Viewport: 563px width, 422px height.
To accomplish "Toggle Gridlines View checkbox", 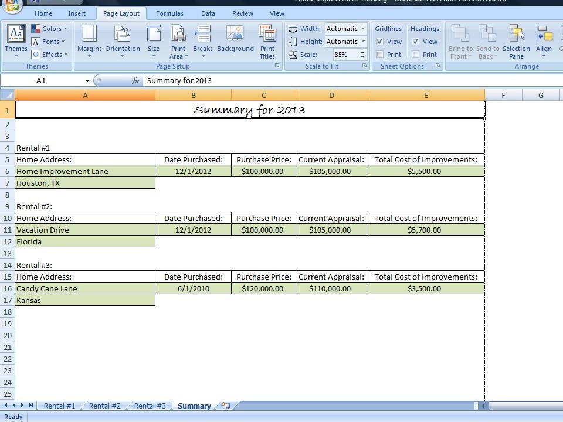I will (x=380, y=42).
